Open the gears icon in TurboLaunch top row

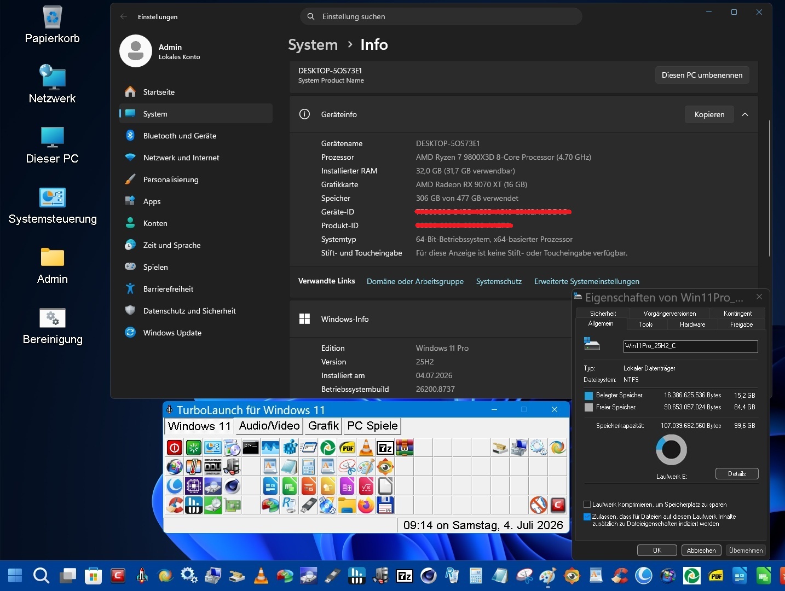coord(539,448)
